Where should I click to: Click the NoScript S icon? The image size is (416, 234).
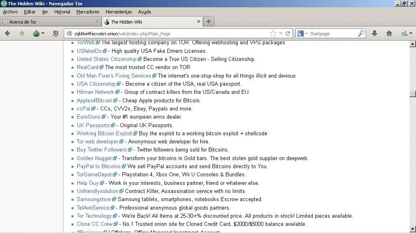(55, 33)
